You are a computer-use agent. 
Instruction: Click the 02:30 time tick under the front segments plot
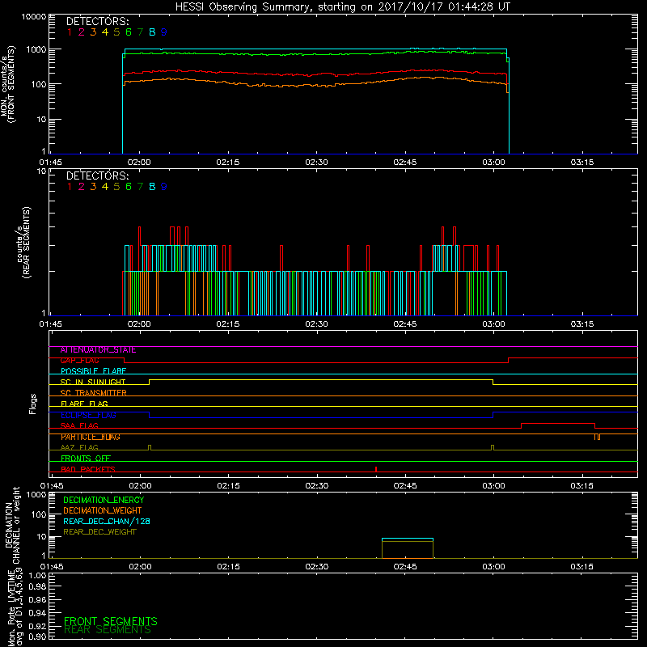pos(316,163)
